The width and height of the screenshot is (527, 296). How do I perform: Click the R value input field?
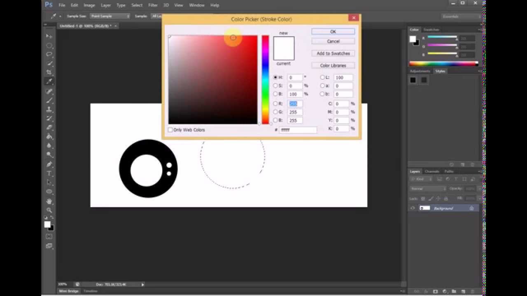coord(295,104)
